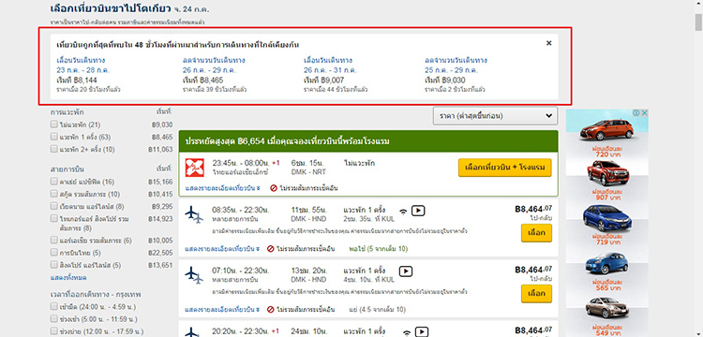Click the plane icon of the 07:10 flight
Image resolution: width=703 pixels, height=337 pixels.
pyautogui.click(x=194, y=275)
